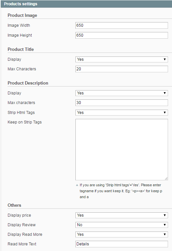Click the textarea resize handle corner
Viewport: 172px width, 251px height.
[x=166, y=178]
